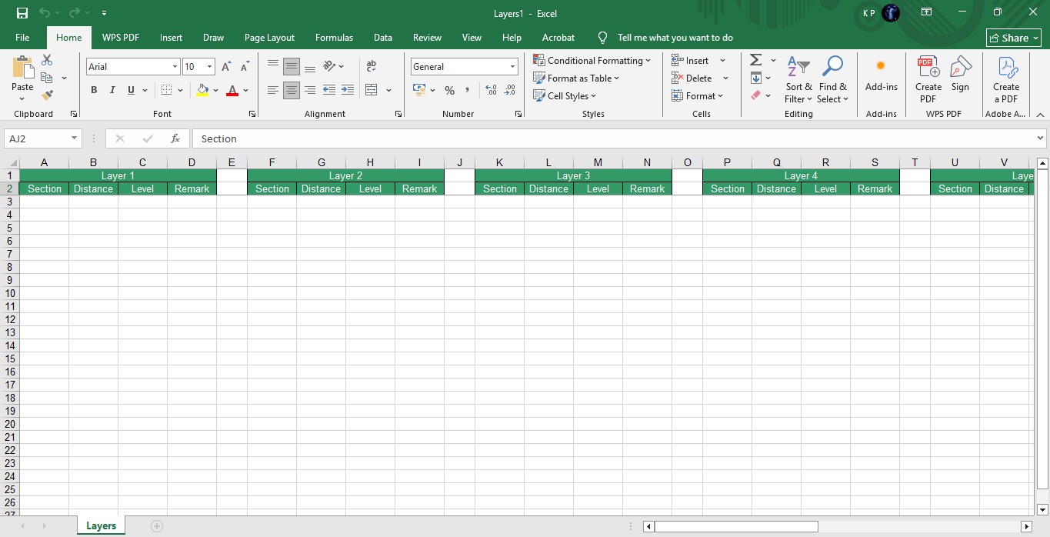Apply Comma Style format

point(468,90)
